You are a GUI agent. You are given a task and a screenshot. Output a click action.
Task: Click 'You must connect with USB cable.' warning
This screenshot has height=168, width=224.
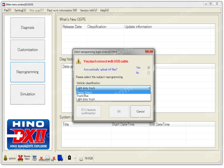click(106, 61)
